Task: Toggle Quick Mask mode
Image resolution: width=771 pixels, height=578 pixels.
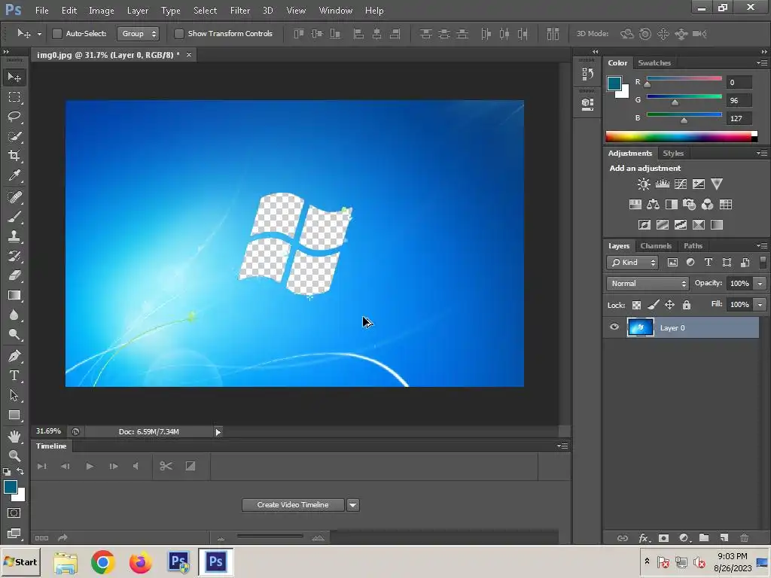Action: click(x=14, y=513)
